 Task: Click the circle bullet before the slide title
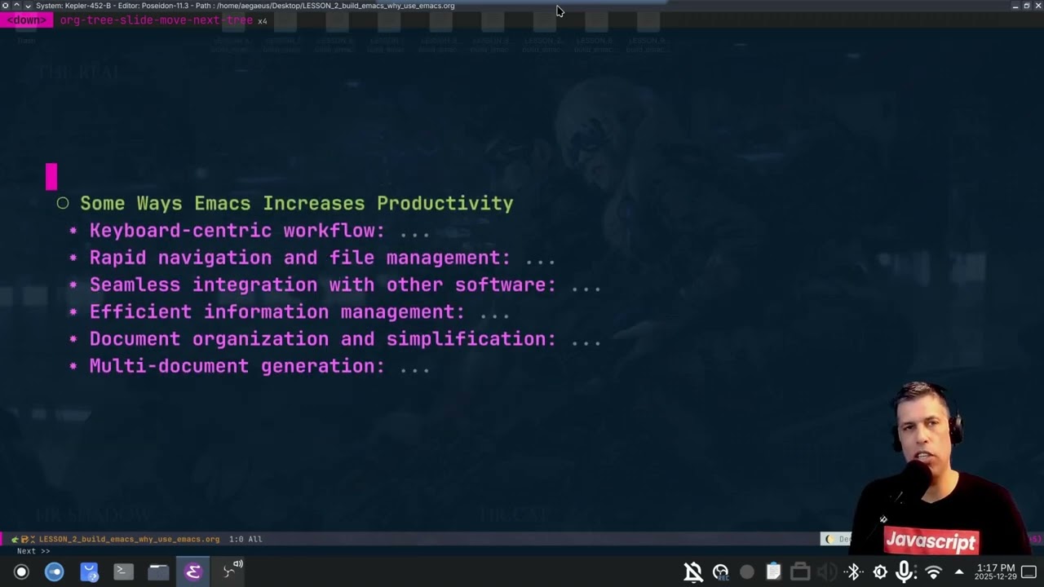coord(63,203)
